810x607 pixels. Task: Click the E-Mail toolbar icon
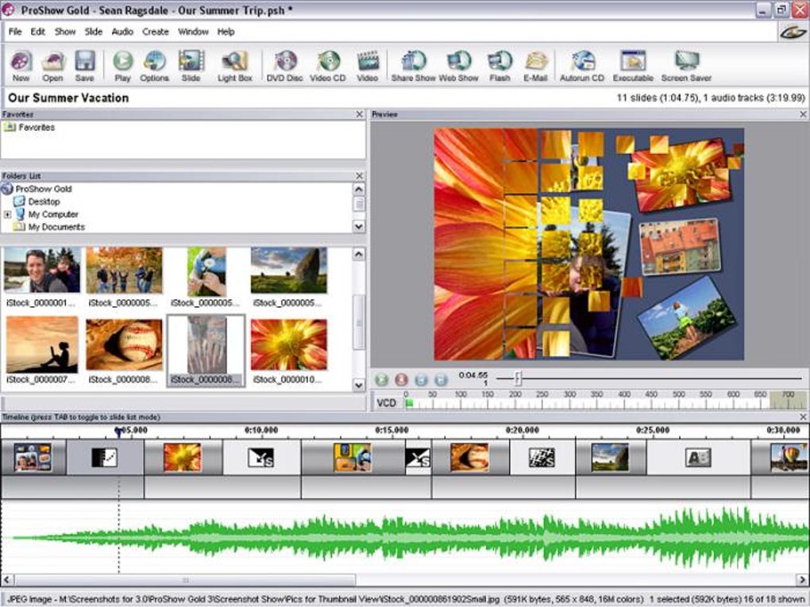(x=537, y=66)
